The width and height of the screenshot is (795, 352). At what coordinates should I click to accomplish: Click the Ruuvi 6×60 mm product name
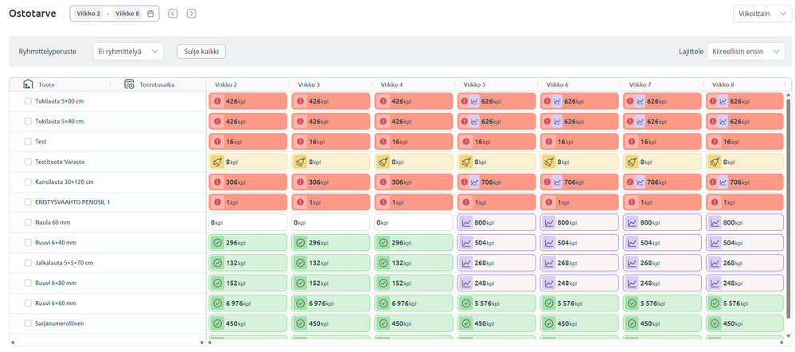56,303
